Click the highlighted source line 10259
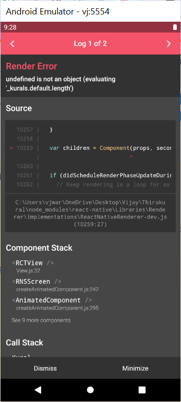The image size is (181, 402). click(x=90, y=148)
